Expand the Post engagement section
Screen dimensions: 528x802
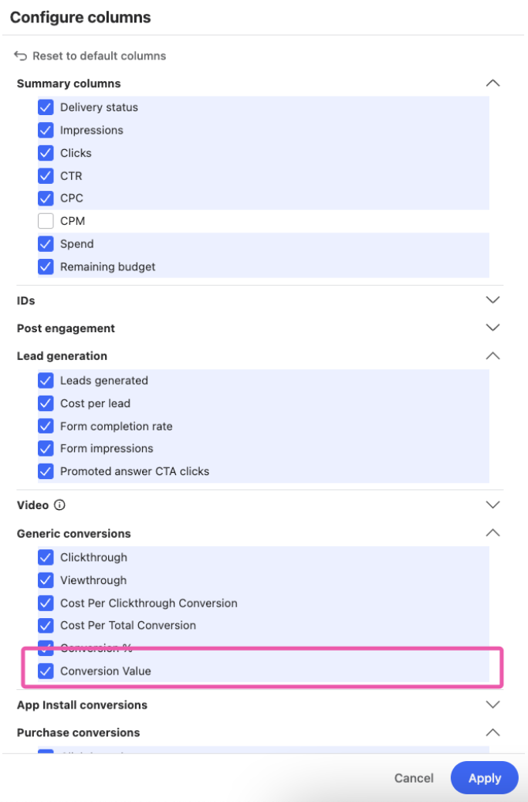(x=492, y=328)
